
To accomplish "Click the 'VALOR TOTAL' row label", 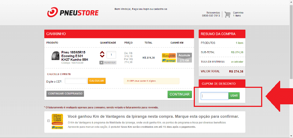I will click(x=210, y=71).
